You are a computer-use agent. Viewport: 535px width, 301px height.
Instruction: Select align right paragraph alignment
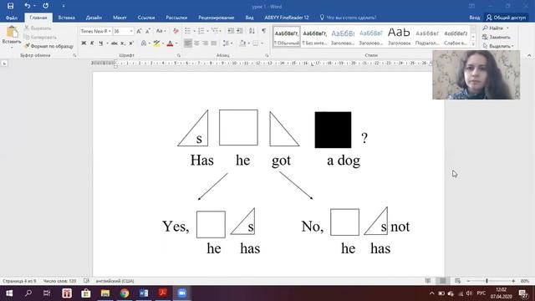(x=205, y=43)
